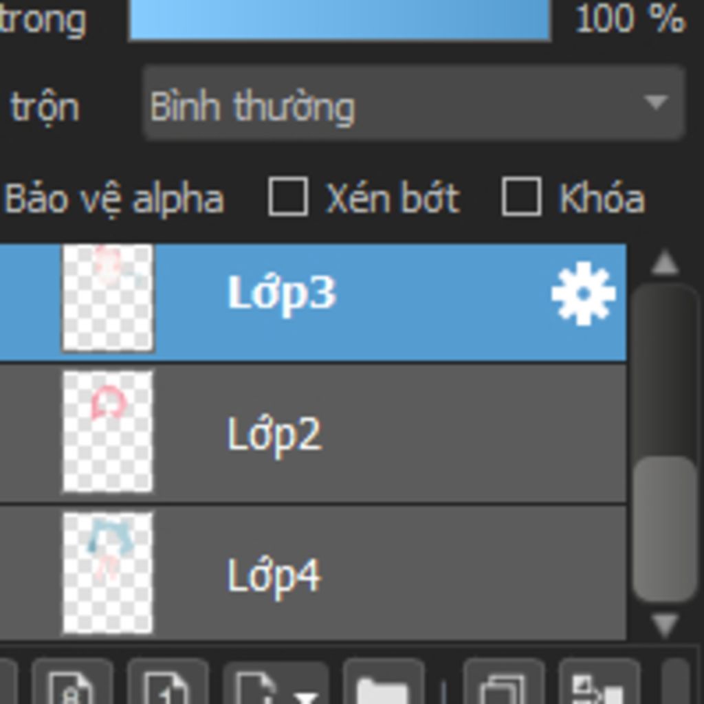704x704 pixels.
Task: Select the Lớp4 layer name
Action: pyautogui.click(x=274, y=575)
